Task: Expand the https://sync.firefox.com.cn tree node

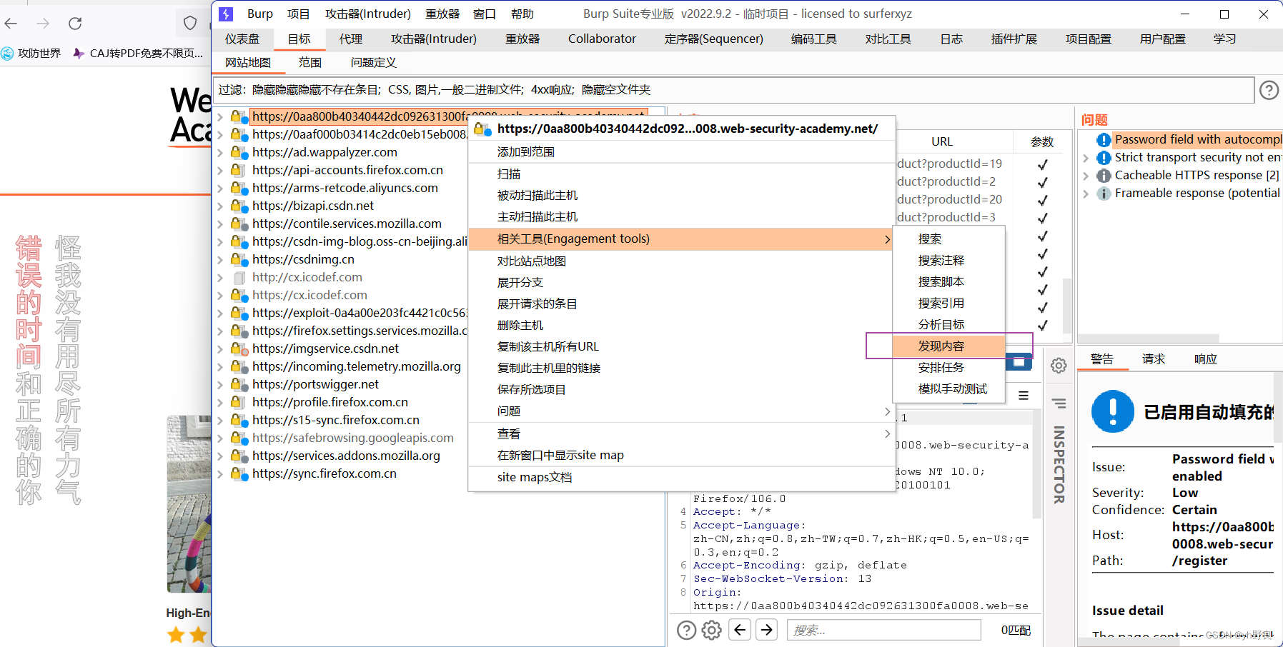Action: tap(220, 473)
